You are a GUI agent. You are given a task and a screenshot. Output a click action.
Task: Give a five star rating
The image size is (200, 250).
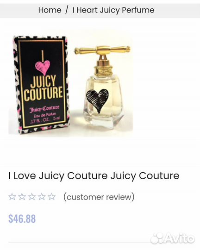[52, 196]
